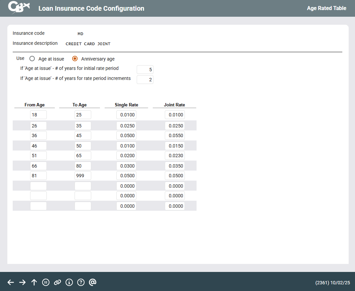
Task: Open the info circle icon
Action: (69, 282)
